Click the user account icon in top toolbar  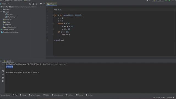coord(148,1)
